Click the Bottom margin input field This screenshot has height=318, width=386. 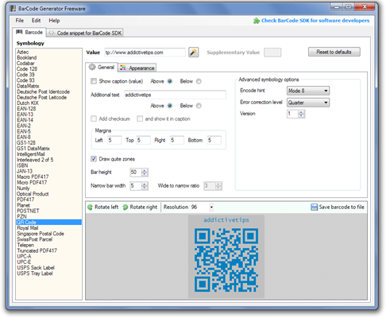[214, 140]
